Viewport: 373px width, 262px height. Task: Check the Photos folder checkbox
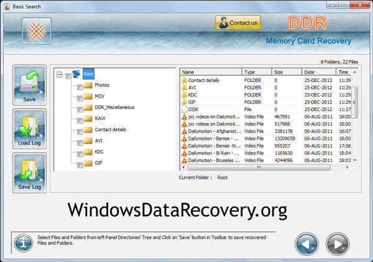click(x=80, y=87)
